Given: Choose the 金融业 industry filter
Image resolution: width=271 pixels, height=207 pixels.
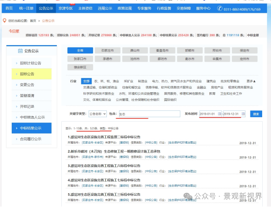Looking at the screenshot, I should click(x=201, y=87).
